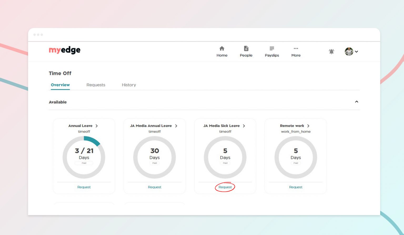Click Request under JA Media Sick Leave

225,187
